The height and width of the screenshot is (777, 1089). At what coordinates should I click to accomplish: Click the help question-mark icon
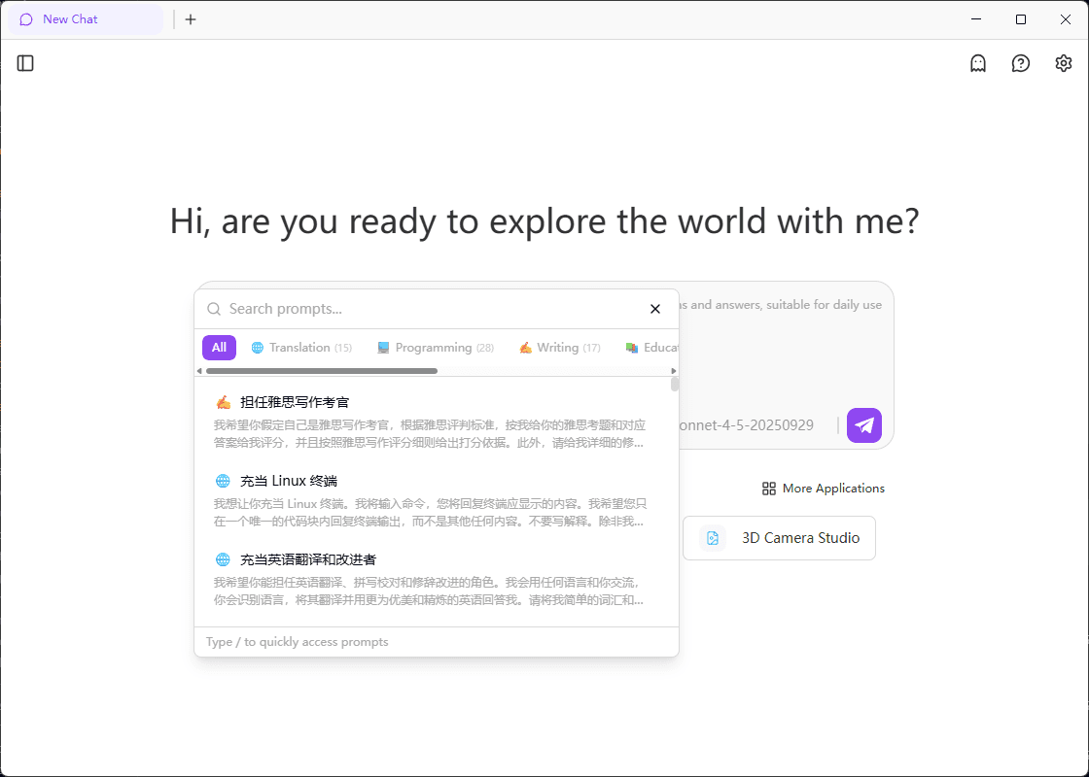[1020, 63]
